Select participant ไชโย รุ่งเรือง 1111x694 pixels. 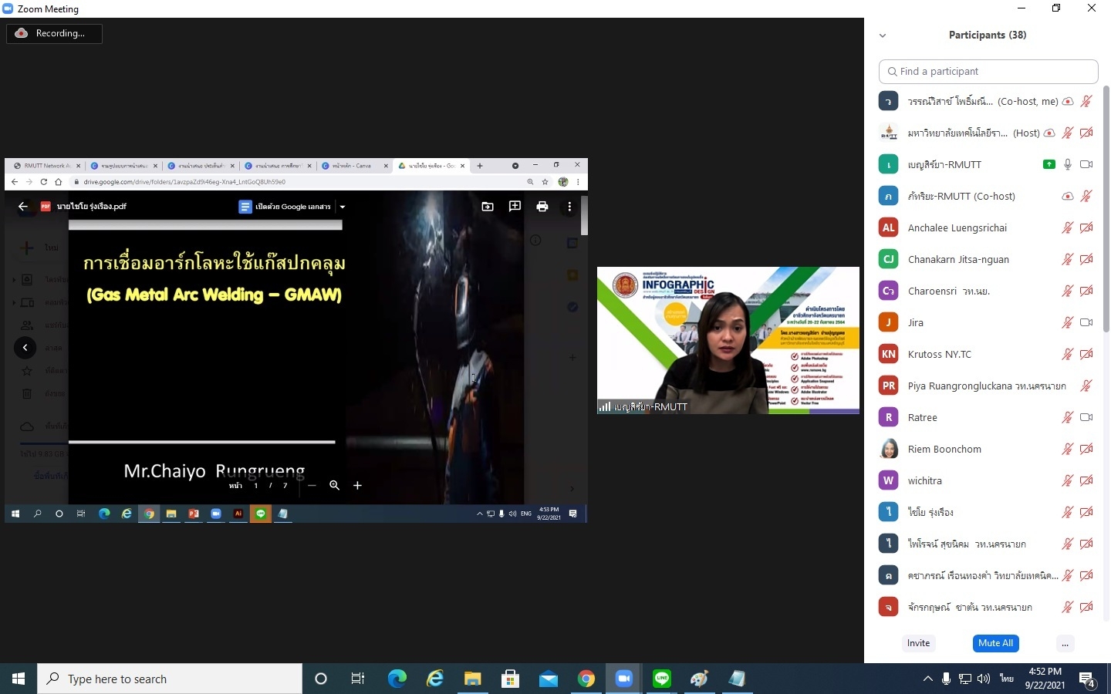pyautogui.click(x=988, y=512)
